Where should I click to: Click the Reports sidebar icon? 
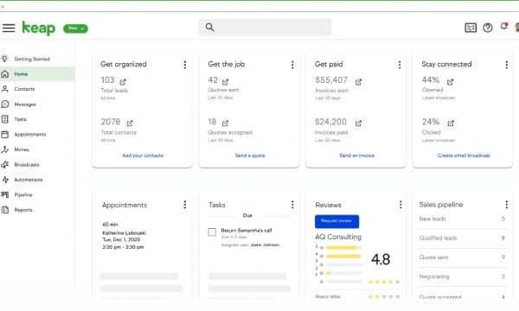(x=5, y=210)
